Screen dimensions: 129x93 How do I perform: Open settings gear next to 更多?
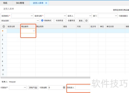(x=86, y=21)
